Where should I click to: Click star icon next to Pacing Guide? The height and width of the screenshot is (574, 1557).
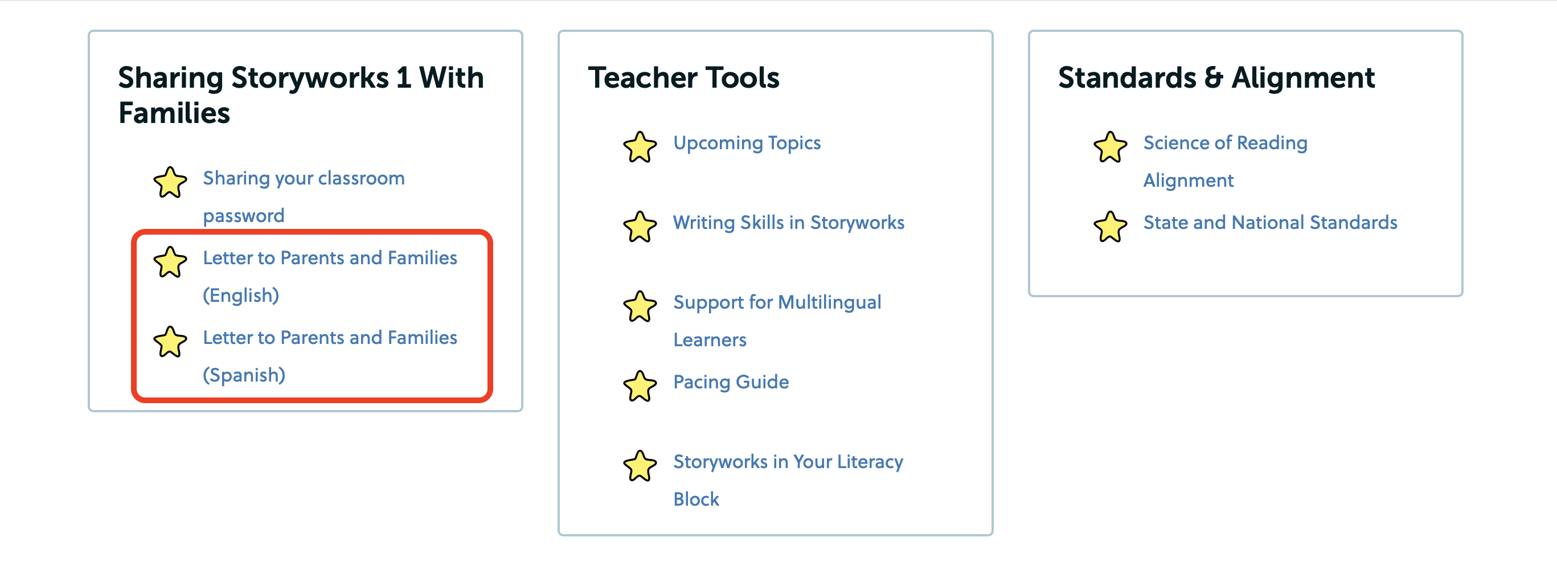tap(640, 386)
